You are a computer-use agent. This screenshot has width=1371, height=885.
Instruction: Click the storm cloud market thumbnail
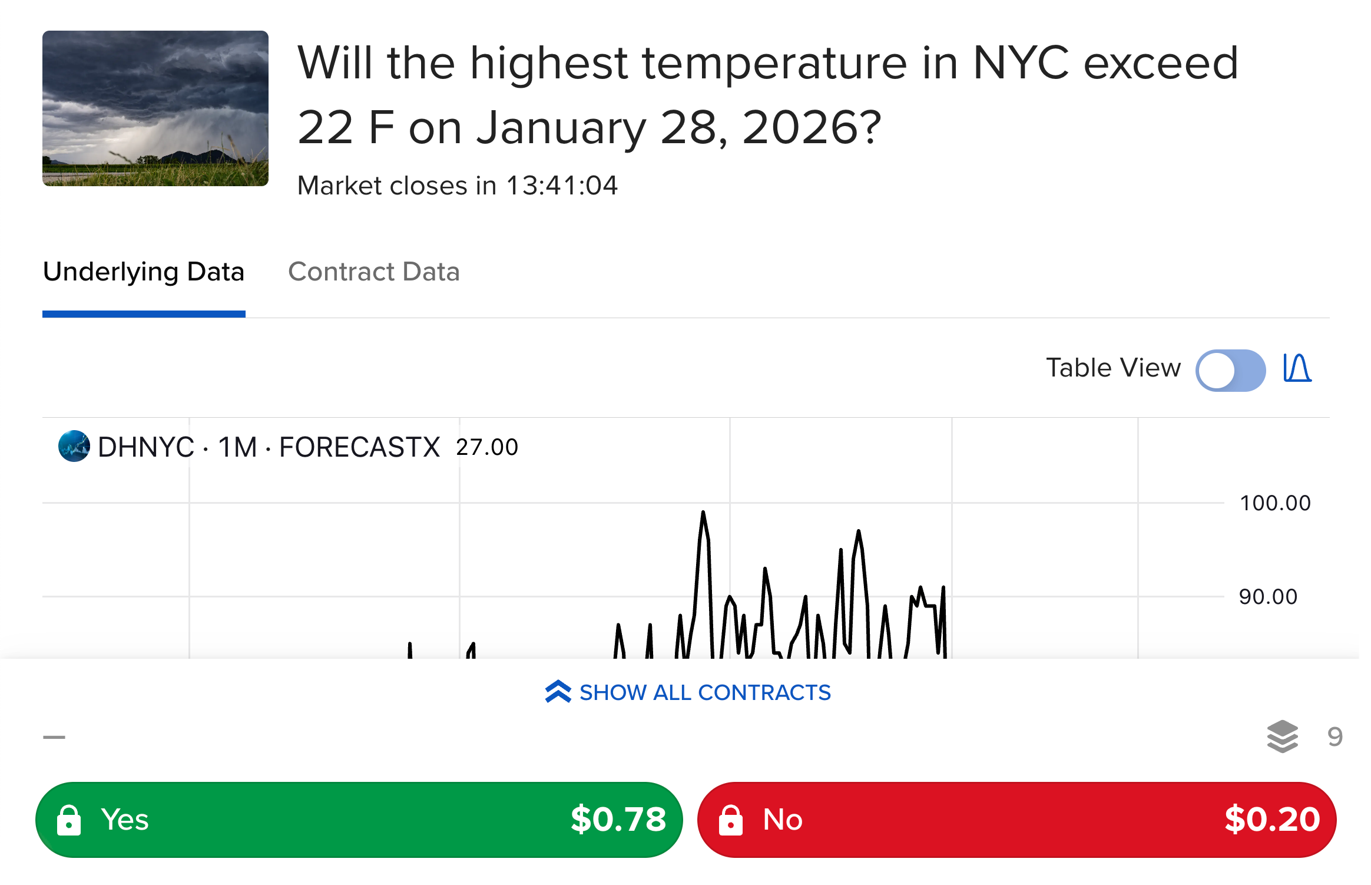click(x=155, y=108)
